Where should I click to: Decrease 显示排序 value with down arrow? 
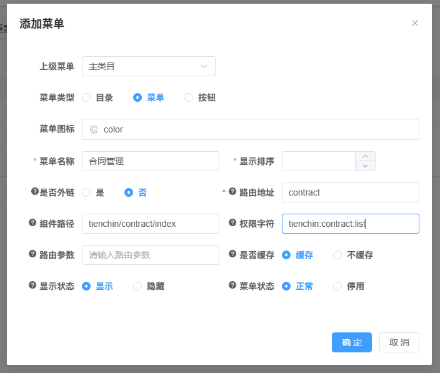coord(365,166)
